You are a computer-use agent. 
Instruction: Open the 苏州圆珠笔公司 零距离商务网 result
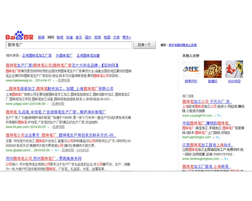point(44,159)
